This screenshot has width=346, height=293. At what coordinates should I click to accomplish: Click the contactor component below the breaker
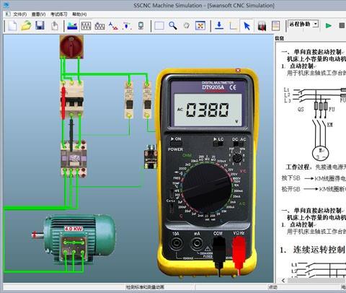74,159
